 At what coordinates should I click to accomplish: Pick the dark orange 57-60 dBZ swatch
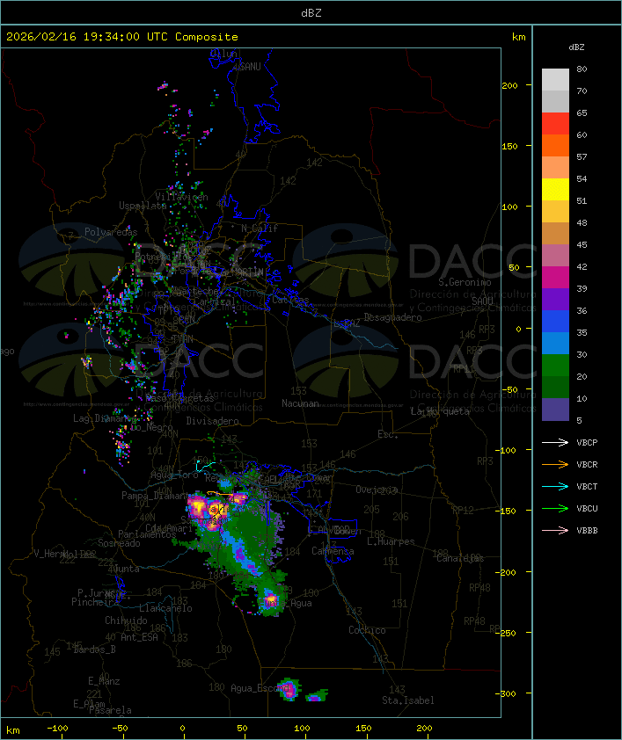point(555,145)
